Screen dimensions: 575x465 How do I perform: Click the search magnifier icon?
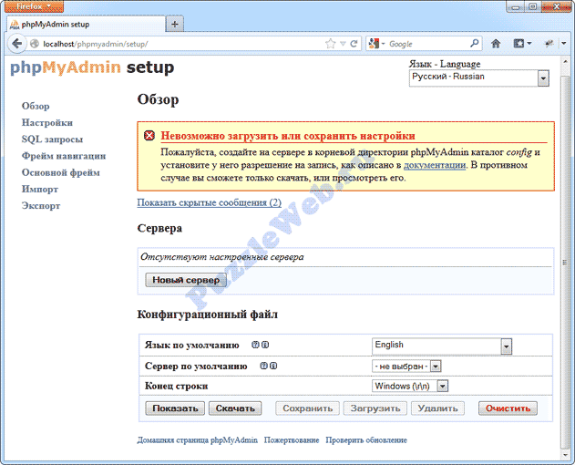tap(475, 43)
